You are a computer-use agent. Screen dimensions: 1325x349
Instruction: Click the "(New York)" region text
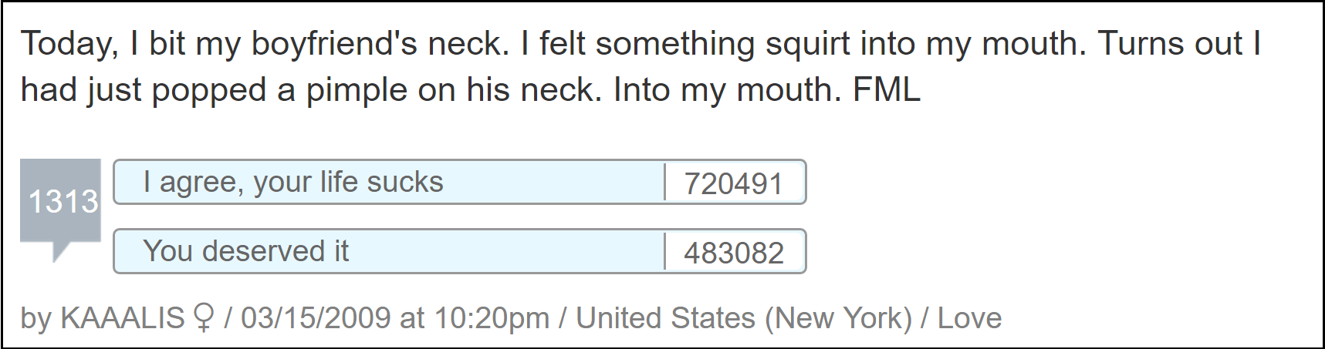pos(838,317)
